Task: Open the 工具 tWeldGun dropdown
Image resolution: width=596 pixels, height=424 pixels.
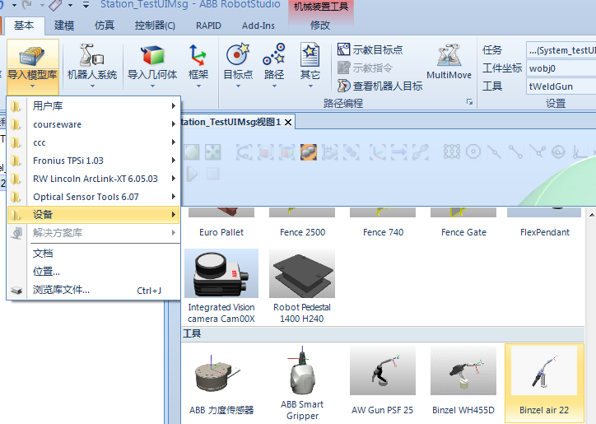Action: click(561, 86)
